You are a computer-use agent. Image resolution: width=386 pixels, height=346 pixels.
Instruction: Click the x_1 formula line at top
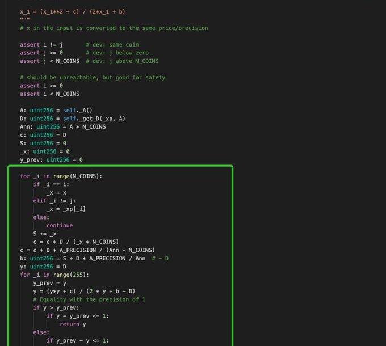(72, 11)
